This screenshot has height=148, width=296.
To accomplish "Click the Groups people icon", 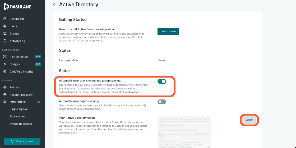I will (5, 34).
